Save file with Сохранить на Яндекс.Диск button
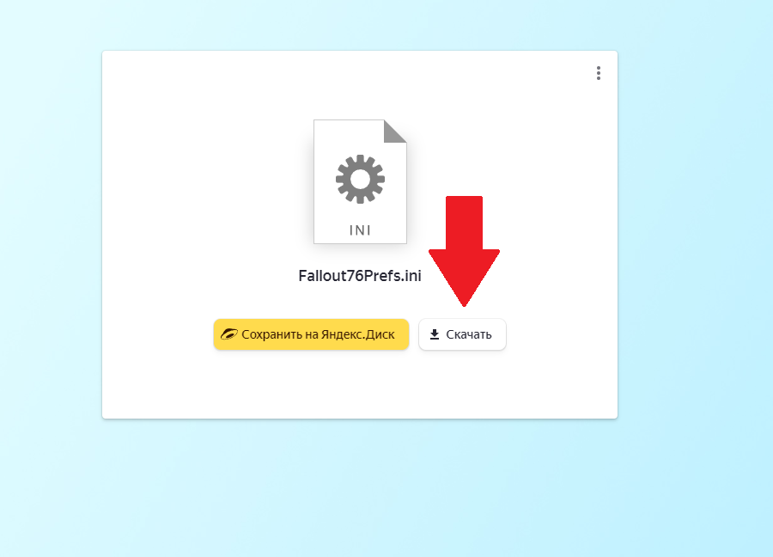773x557 pixels. click(x=311, y=334)
